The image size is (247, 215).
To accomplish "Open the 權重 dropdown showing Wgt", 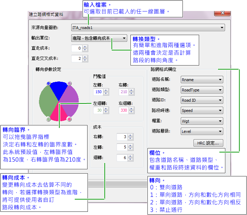I will [x=202, y=121].
